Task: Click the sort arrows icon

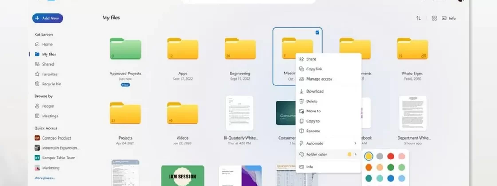Action: [418, 19]
